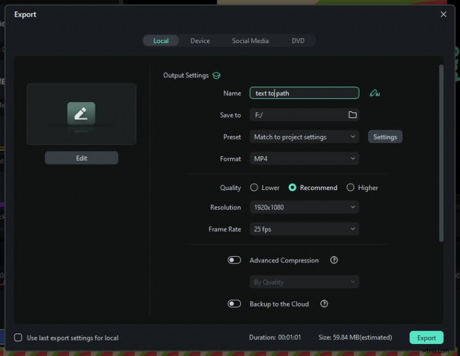Image resolution: width=460 pixels, height=356 pixels.
Task: Open the Frame Rate dropdown
Action: tap(304, 229)
